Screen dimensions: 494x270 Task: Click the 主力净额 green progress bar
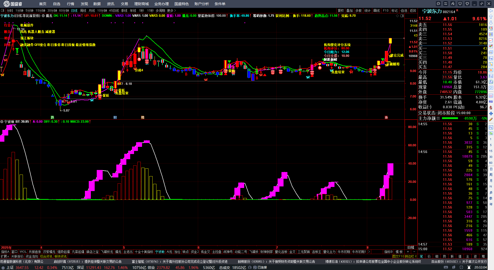pos(450,118)
